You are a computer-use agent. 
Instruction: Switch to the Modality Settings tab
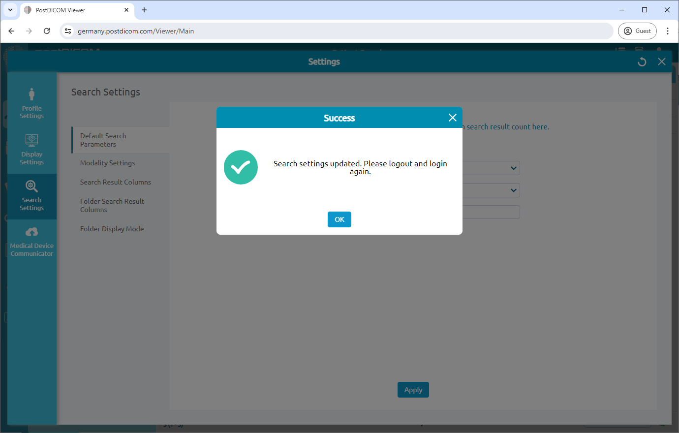pos(107,162)
